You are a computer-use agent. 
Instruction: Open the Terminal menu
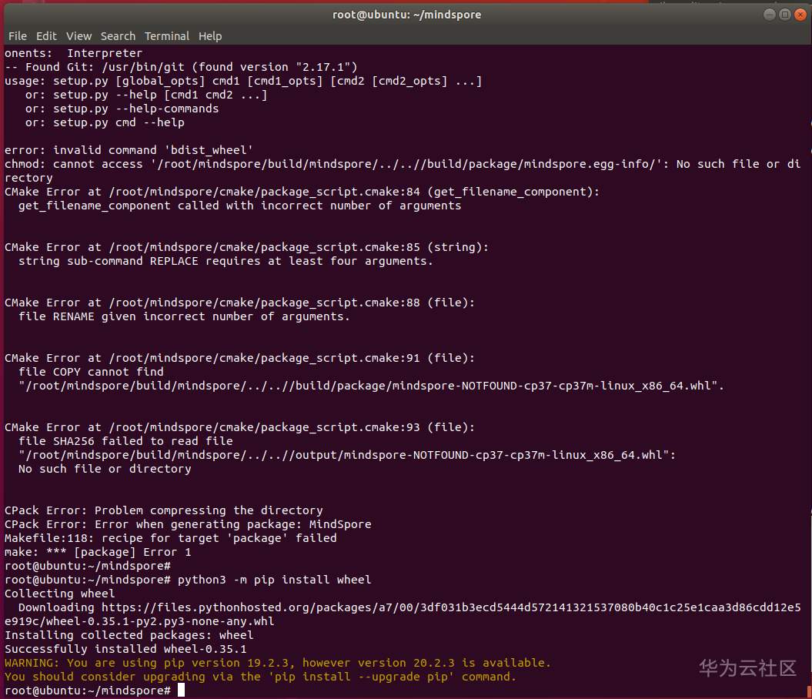[166, 36]
